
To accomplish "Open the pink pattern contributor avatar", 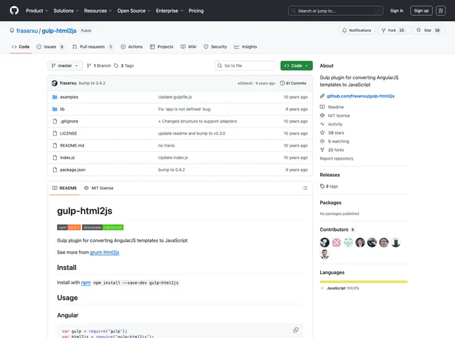I will [337, 242].
